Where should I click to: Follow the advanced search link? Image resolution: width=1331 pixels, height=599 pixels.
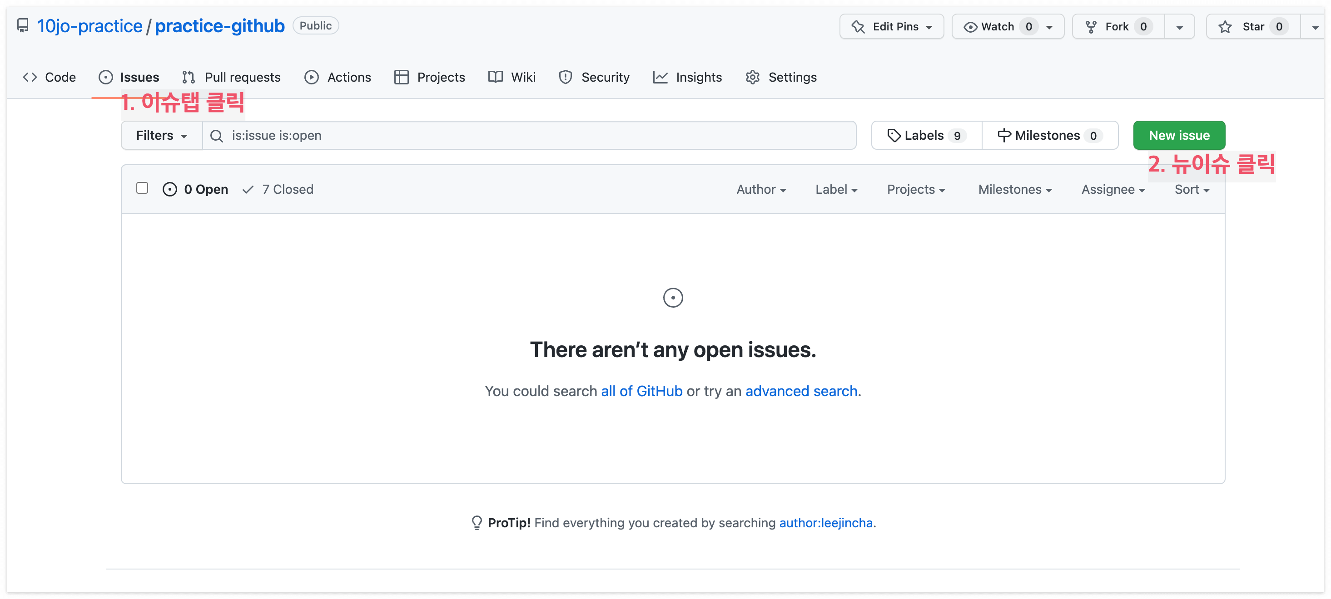tap(801, 391)
